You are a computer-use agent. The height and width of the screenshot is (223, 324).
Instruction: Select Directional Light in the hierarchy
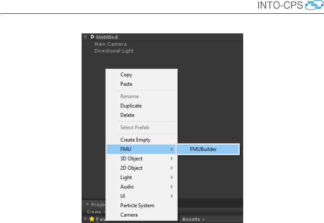[114, 51]
